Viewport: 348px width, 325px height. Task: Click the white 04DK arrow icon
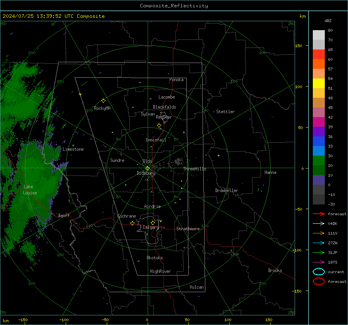[x=319, y=223]
